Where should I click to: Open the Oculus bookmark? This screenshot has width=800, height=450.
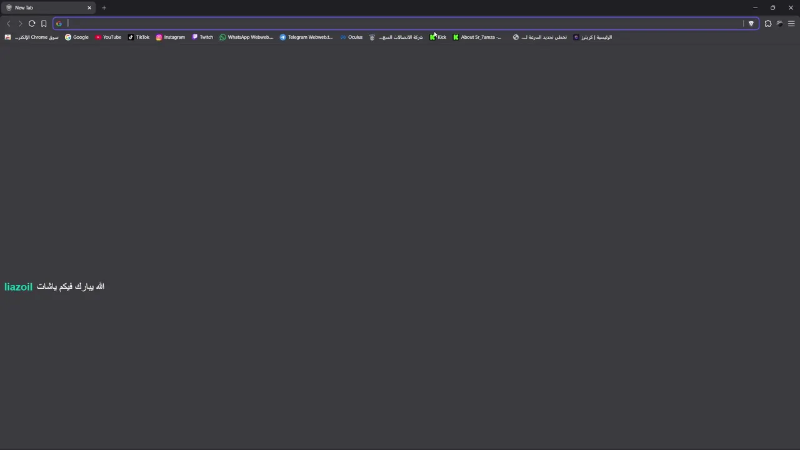pos(351,37)
